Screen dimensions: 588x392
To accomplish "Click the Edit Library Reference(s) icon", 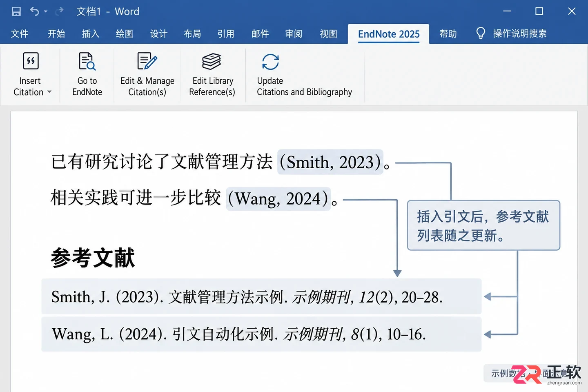I will pyautogui.click(x=212, y=61).
